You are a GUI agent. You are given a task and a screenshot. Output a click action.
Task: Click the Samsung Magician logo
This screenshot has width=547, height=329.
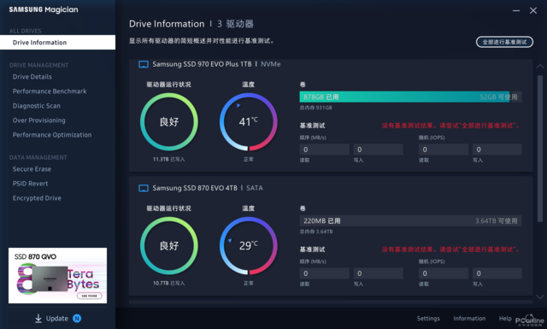coord(44,9)
